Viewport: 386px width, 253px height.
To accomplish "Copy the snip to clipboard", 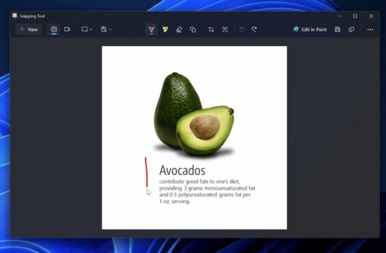I will tap(351, 29).
